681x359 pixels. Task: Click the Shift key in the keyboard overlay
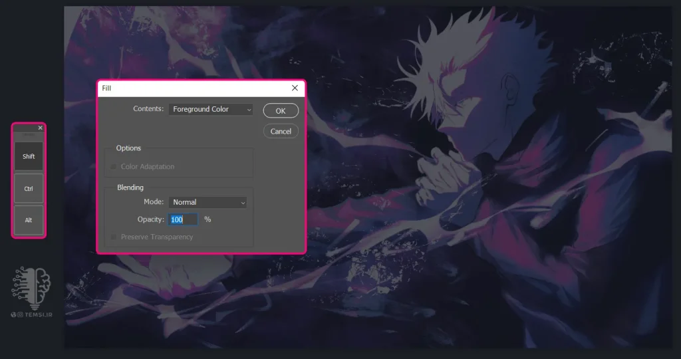(x=29, y=156)
